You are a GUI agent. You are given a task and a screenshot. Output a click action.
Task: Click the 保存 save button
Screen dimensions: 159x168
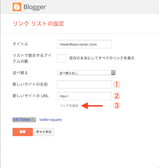tap(23, 132)
